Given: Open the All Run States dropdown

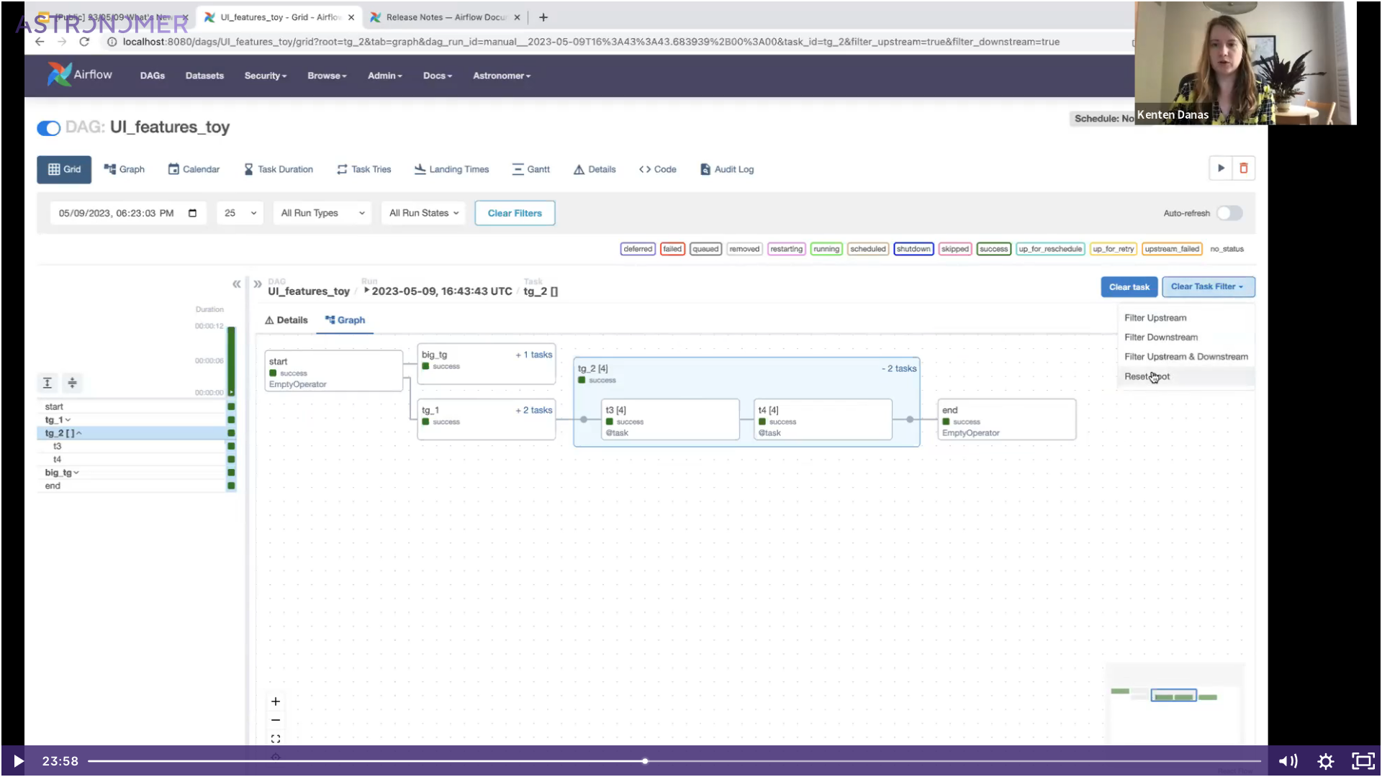Looking at the screenshot, I should (x=423, y=213).
